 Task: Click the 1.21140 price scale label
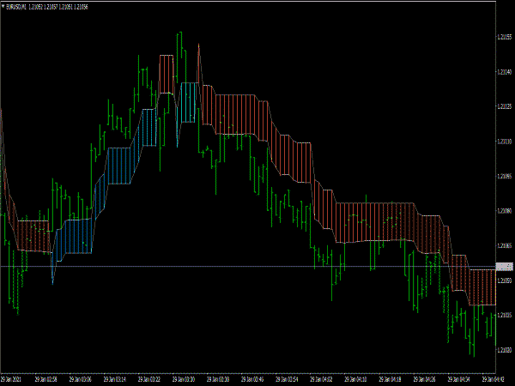(505, 72)
